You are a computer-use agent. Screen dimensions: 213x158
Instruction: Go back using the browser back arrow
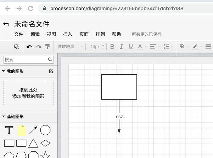[8, 8]
